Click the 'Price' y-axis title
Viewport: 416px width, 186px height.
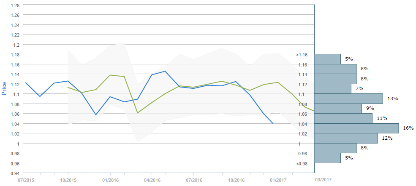click(x=5, y=89)
